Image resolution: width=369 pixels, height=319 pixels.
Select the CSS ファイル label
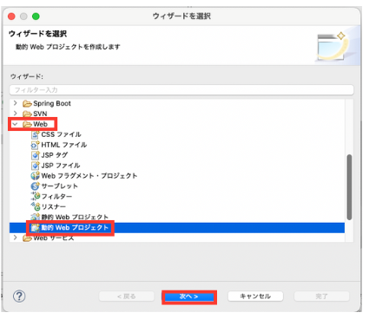tap(62, 134)
